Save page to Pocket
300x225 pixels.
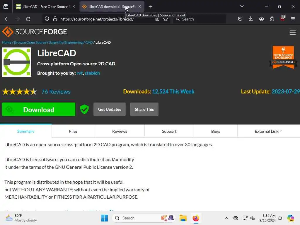(x=240, y=19)
